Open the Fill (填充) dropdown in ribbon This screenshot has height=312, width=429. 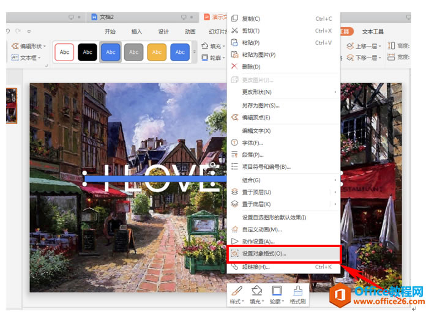(224, 46)
